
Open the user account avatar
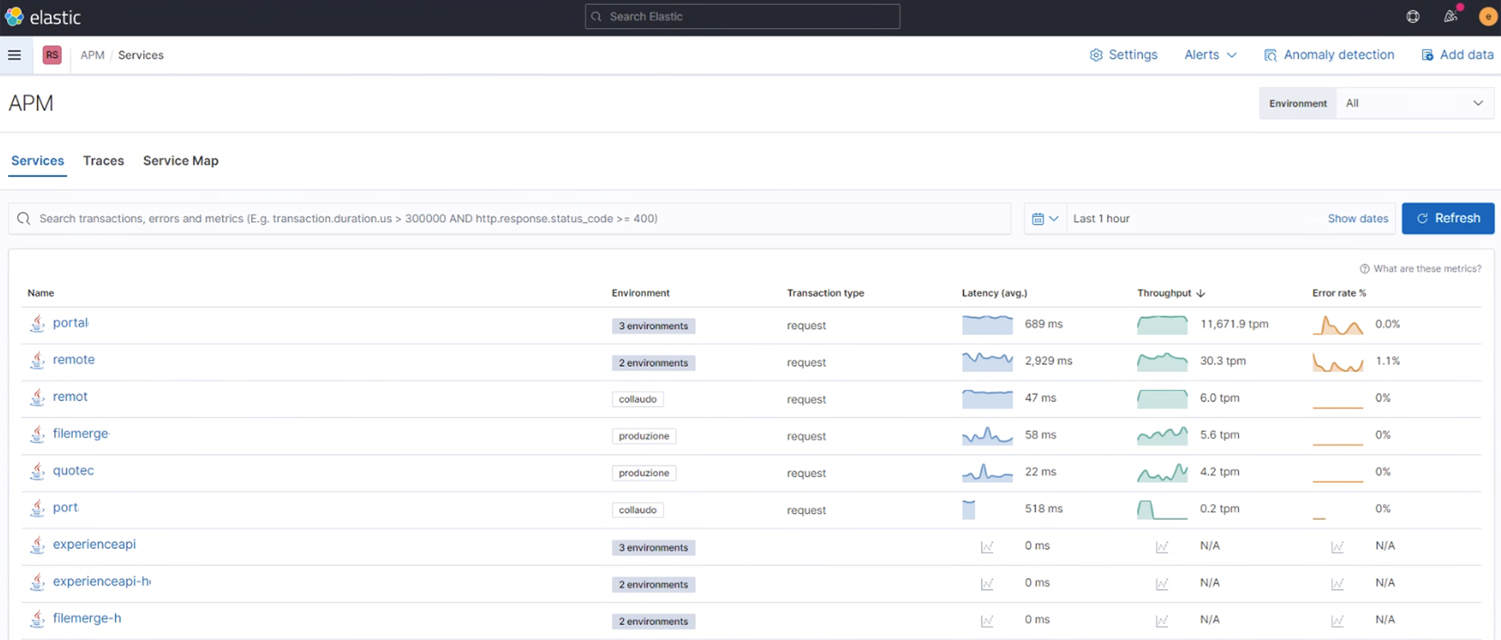(1487, 16)
